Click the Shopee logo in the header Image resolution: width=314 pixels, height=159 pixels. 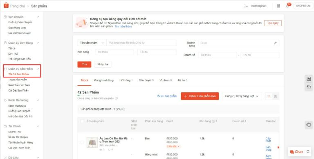tap(6, 6)
